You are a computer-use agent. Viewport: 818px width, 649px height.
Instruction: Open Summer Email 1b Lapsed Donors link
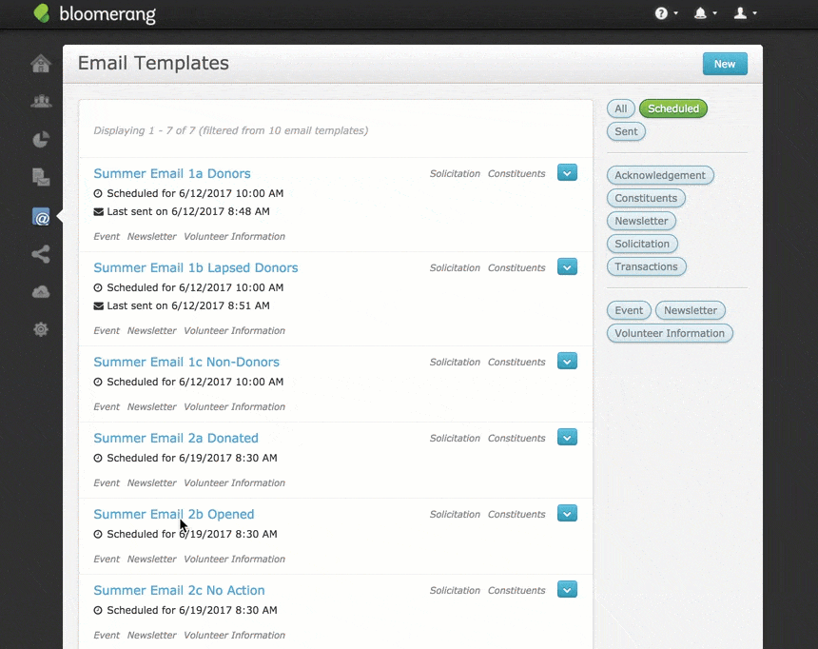tap(196, 268)
